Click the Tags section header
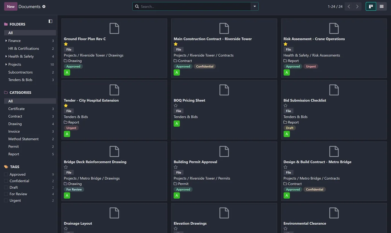Screen dimensions: 391x233 tap(15, 167)
